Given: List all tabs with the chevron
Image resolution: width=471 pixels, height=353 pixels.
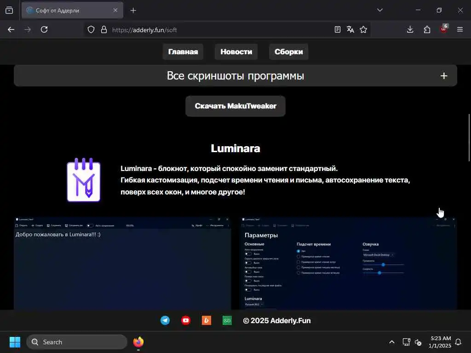Looking at the screenshot, I should coord(380,10).
